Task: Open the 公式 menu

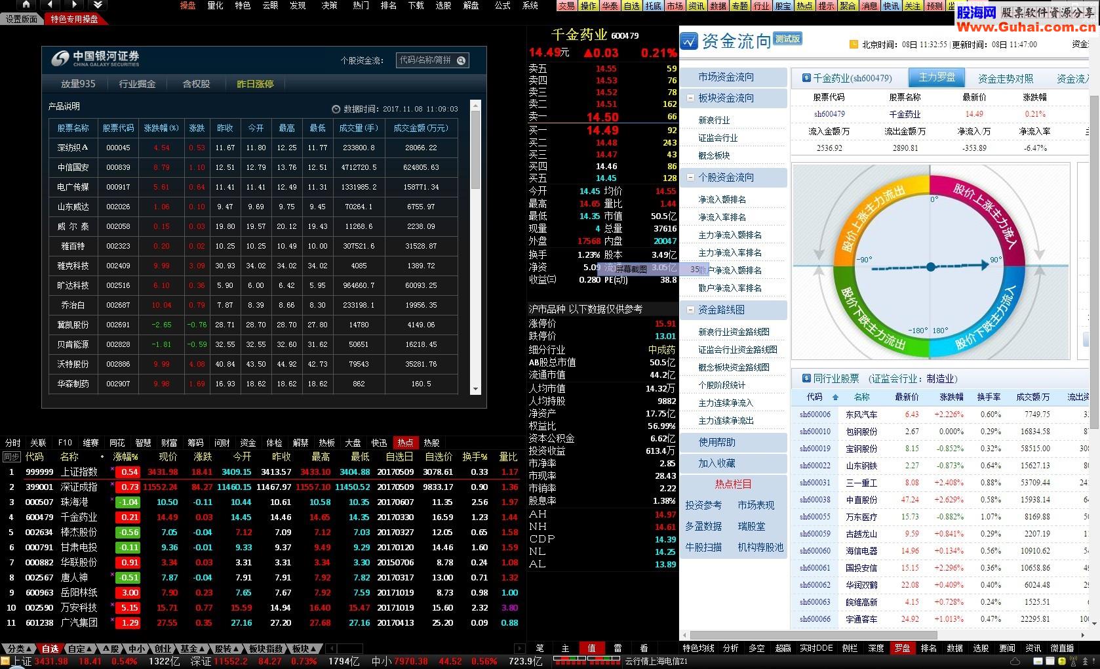Action: point(503,5)
